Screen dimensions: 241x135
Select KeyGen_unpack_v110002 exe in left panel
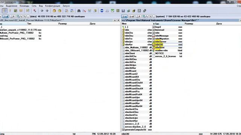click(x=21, y=30)
